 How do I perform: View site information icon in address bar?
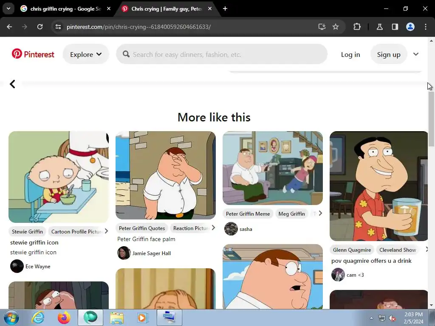58,27
